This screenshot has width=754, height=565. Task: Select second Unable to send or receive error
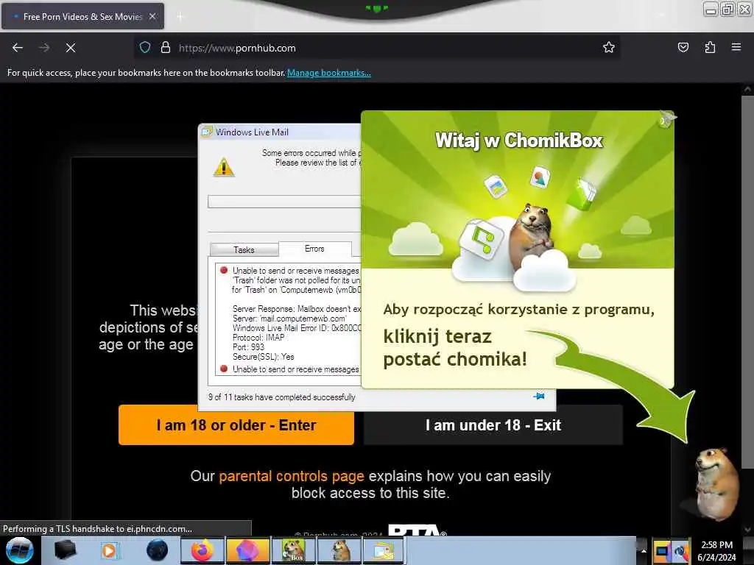click(x=296, y=369)
